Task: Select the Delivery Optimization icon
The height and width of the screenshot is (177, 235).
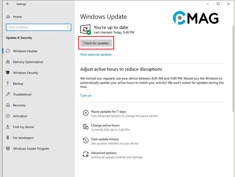Action: coord(8,62)
